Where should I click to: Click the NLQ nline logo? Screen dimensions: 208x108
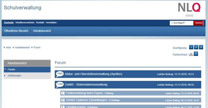(x=189, y=10)
